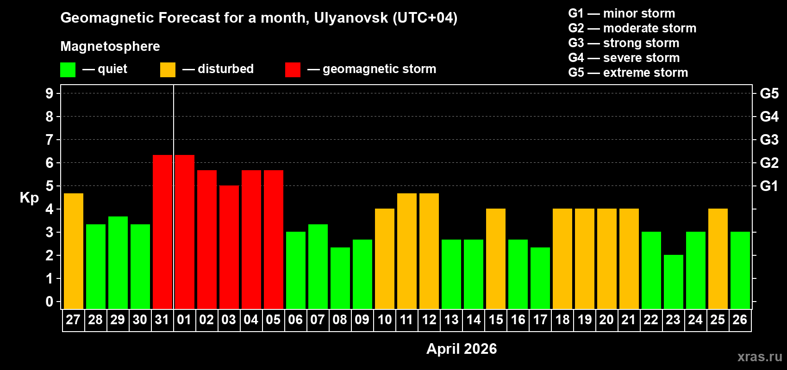The image size is (787, 370).
Task: Click the red storm bar above 01
Action: (185, 232)
